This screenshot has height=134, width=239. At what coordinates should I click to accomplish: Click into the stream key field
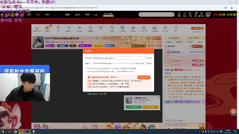119,63
